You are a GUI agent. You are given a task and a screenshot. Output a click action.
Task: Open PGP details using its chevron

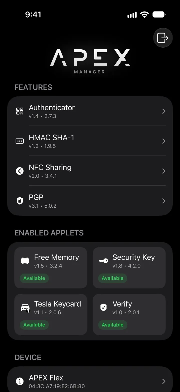tap(164, 201)
